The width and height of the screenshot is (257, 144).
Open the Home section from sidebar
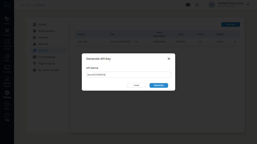(7, 20)
